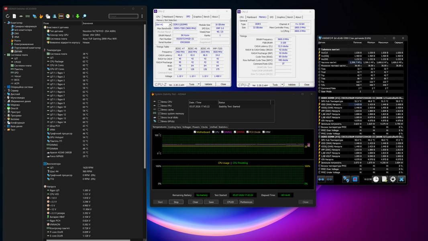This screenshot has width=428, height=241.
Task: Click the clock icon in HWiNFO toolbar
Action: coord(376,179)
